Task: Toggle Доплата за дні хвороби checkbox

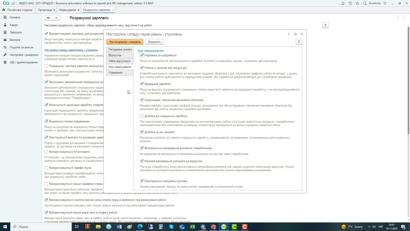Action: 142,132
